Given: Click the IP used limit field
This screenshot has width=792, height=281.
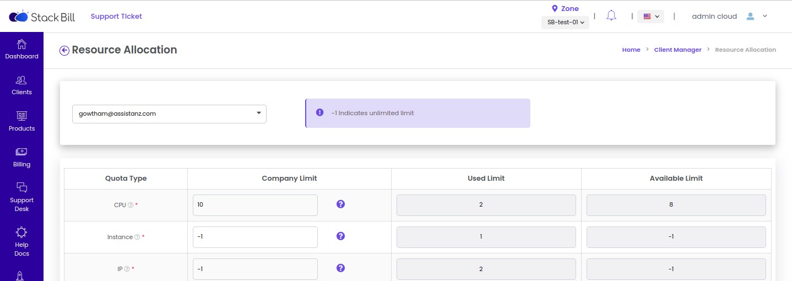Looking at the screenshot, I should click(486, 269).
